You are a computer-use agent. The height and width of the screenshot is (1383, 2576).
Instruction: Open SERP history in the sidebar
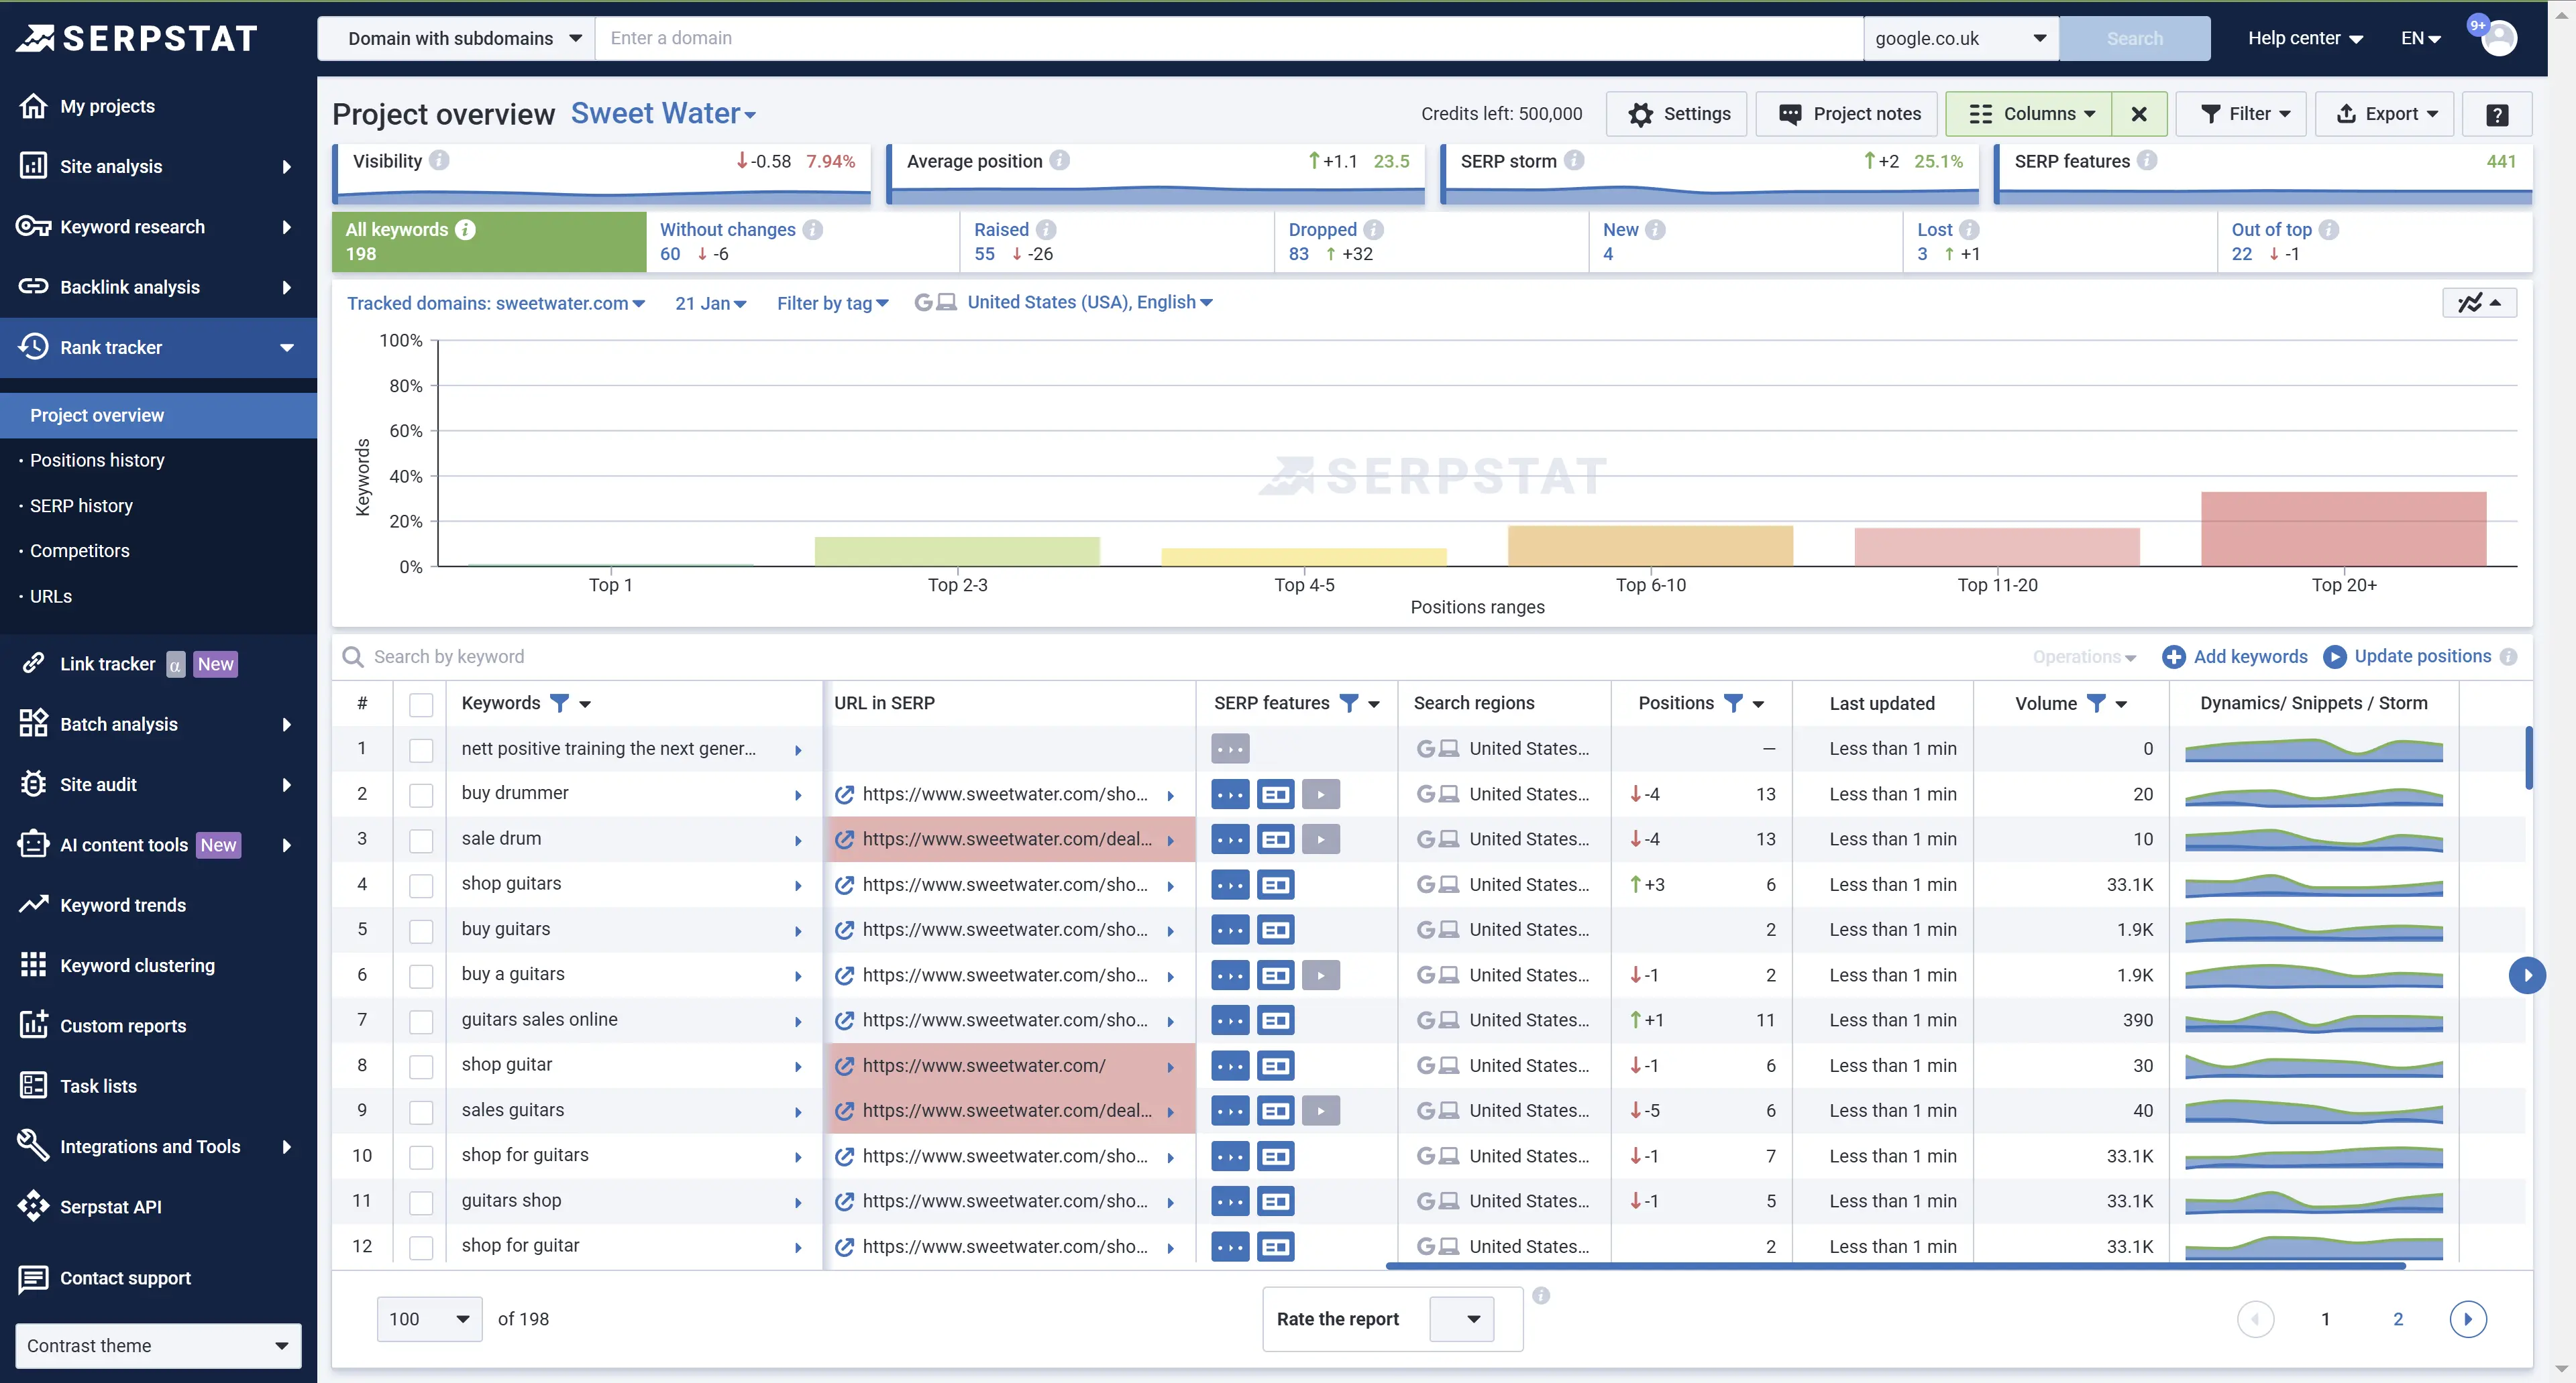pos(81,505)
